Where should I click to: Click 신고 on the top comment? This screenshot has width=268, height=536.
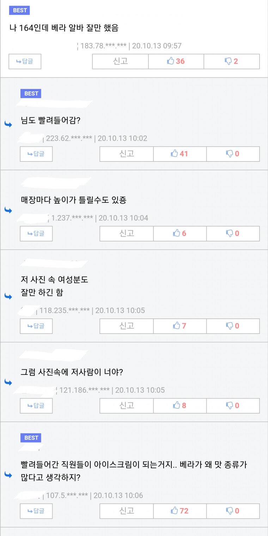[x=120, y=61]
